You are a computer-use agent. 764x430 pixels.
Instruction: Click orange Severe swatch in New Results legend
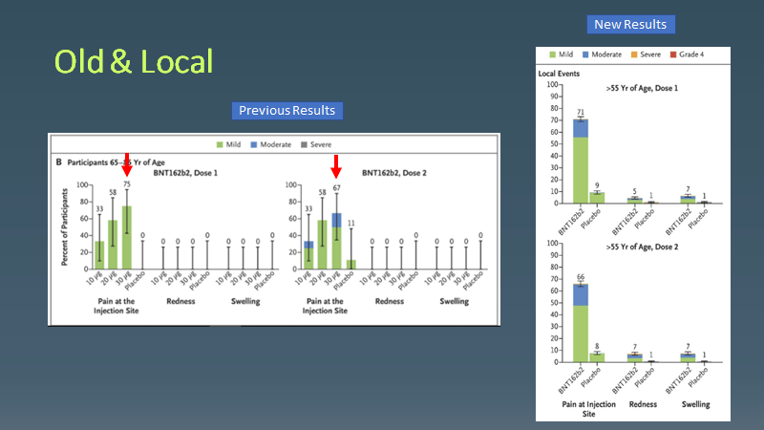(x=637, y=54)
